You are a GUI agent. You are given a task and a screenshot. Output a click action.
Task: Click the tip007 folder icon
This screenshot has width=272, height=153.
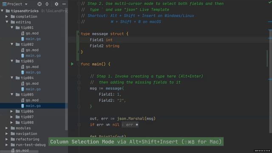(x=18, y=117)
